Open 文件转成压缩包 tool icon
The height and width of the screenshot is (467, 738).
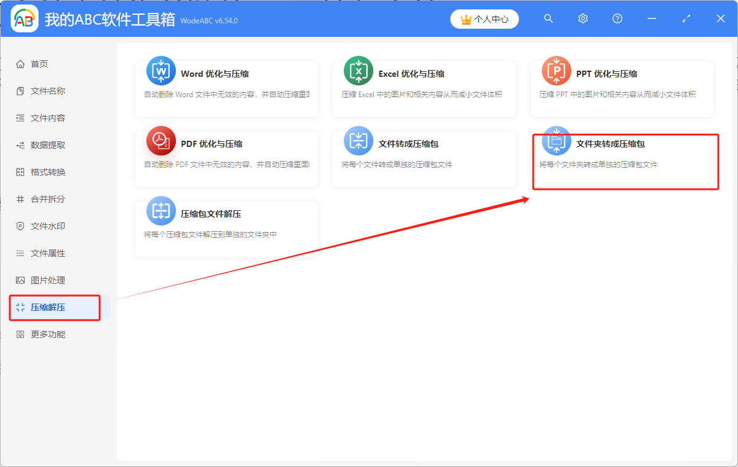coord(359,141)
